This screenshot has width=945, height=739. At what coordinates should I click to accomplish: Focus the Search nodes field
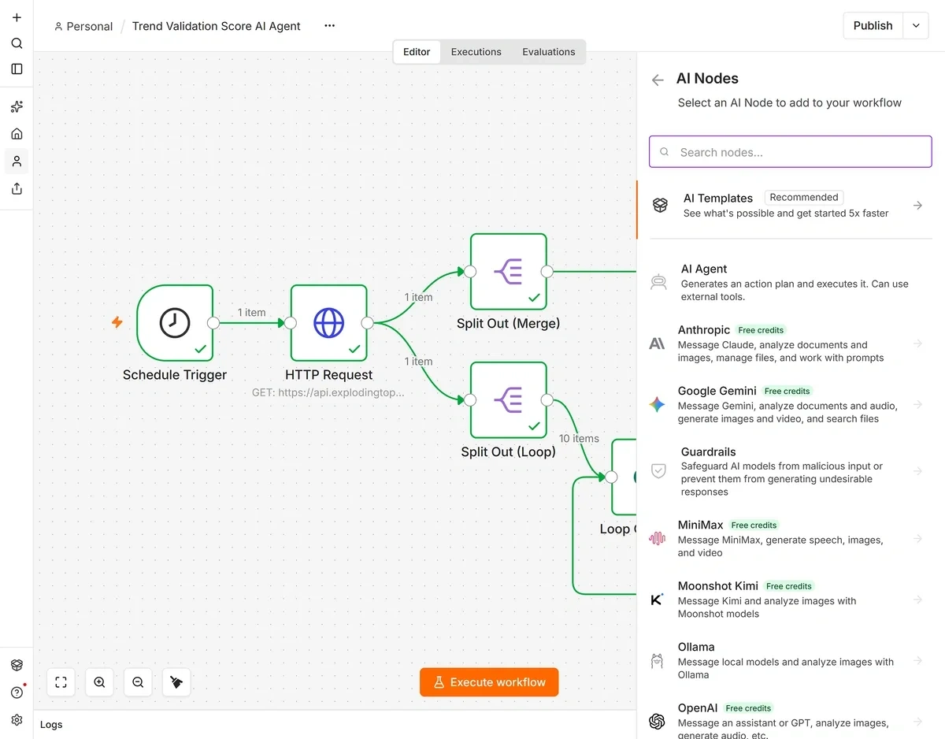(x=791, y=152)
